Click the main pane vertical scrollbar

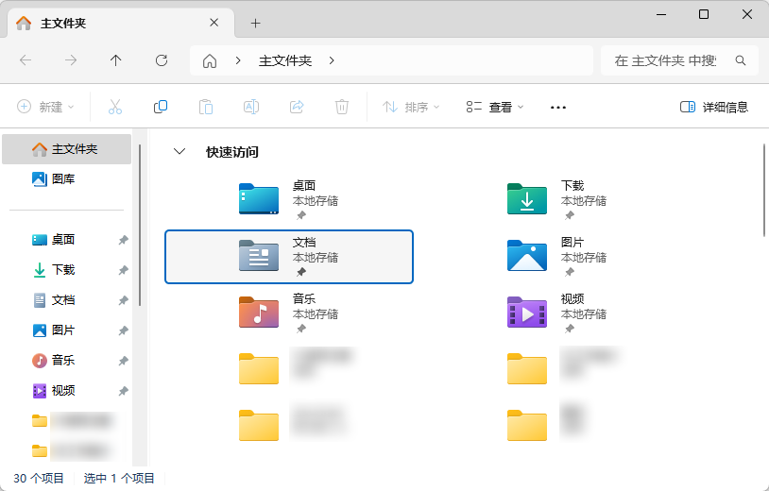(x=764, y=190)
